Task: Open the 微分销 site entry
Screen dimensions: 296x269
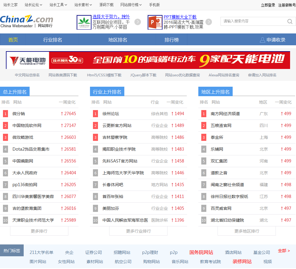Action: pos(19,114)
